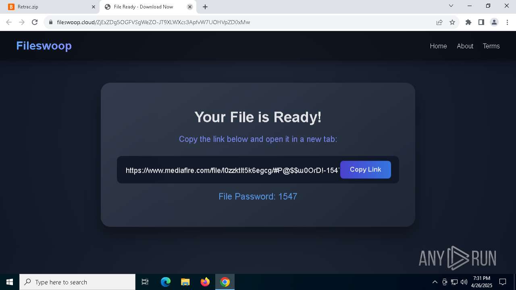Image resolution: width=516 pixels, height=290 pixels.
Task: Launch Firefox from taskbar
Action: [205, 282]
